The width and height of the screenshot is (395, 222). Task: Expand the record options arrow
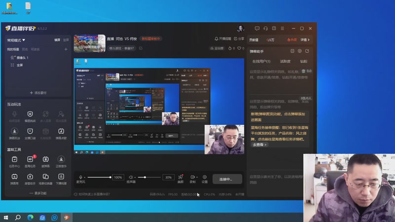pos(197,177)
